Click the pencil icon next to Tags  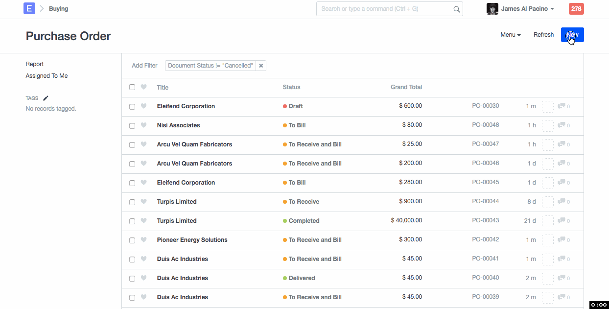coord(46,98)
